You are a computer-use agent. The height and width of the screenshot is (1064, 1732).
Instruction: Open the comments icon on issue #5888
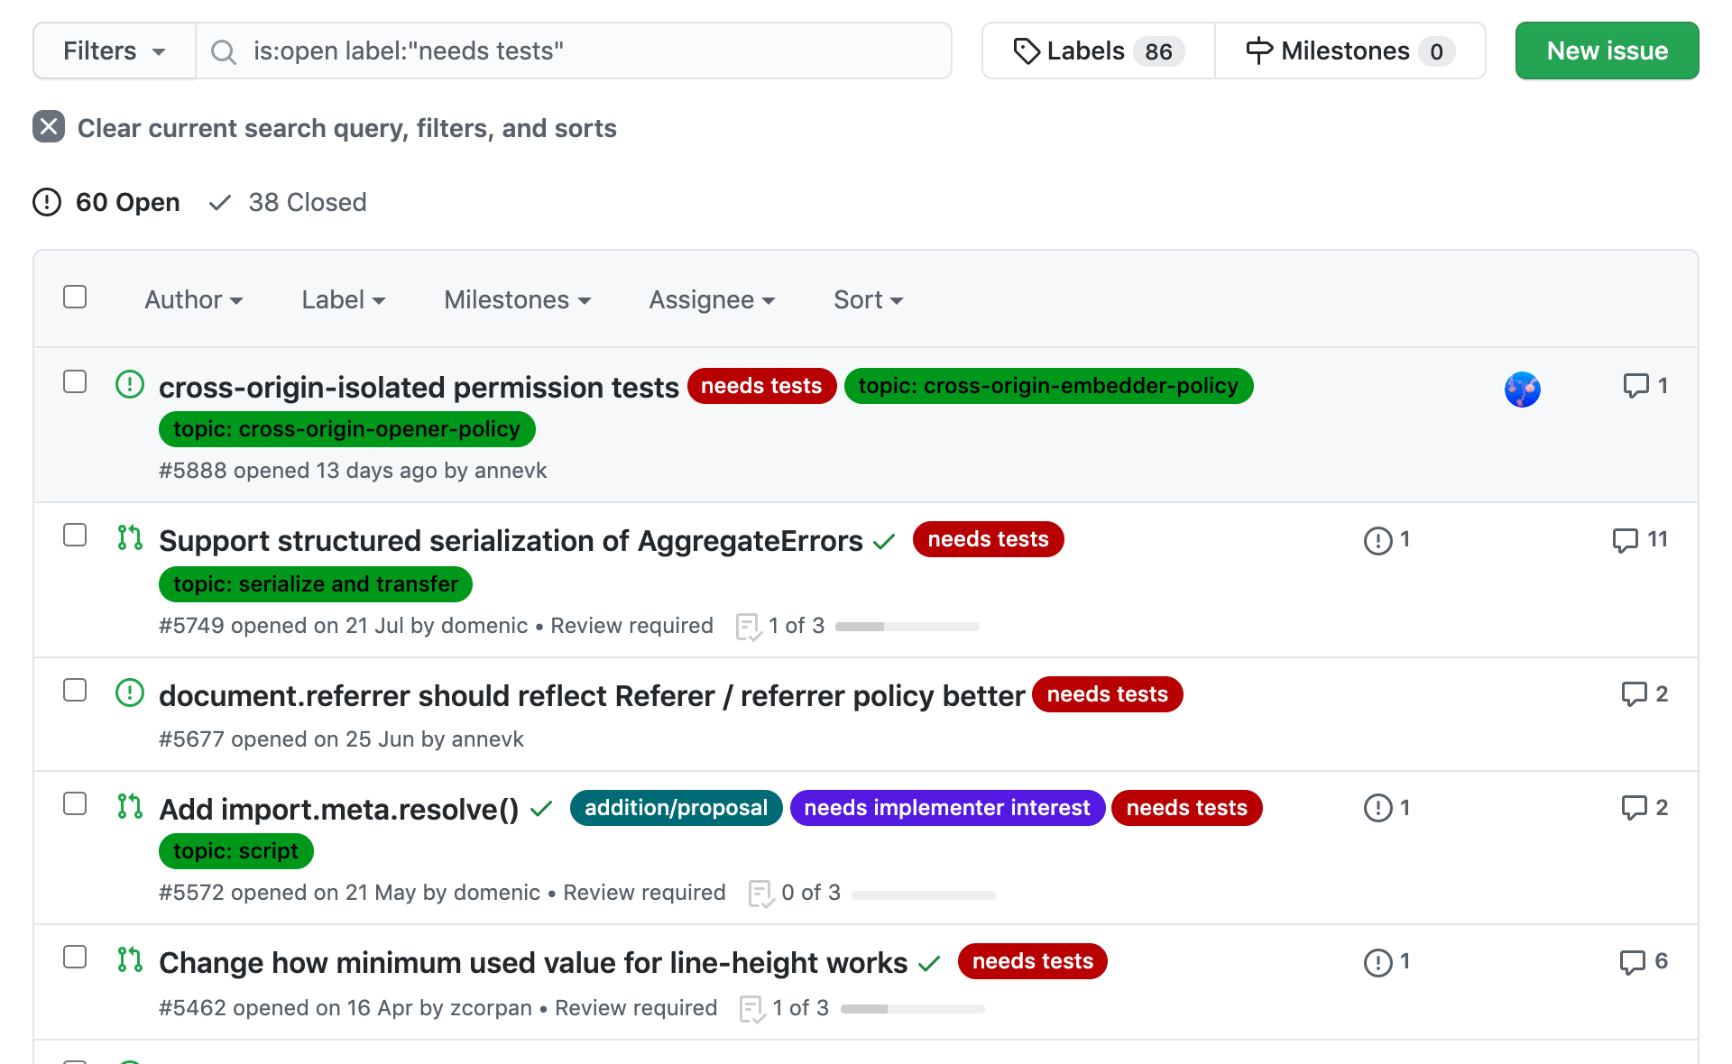[x=1635, y=386]
